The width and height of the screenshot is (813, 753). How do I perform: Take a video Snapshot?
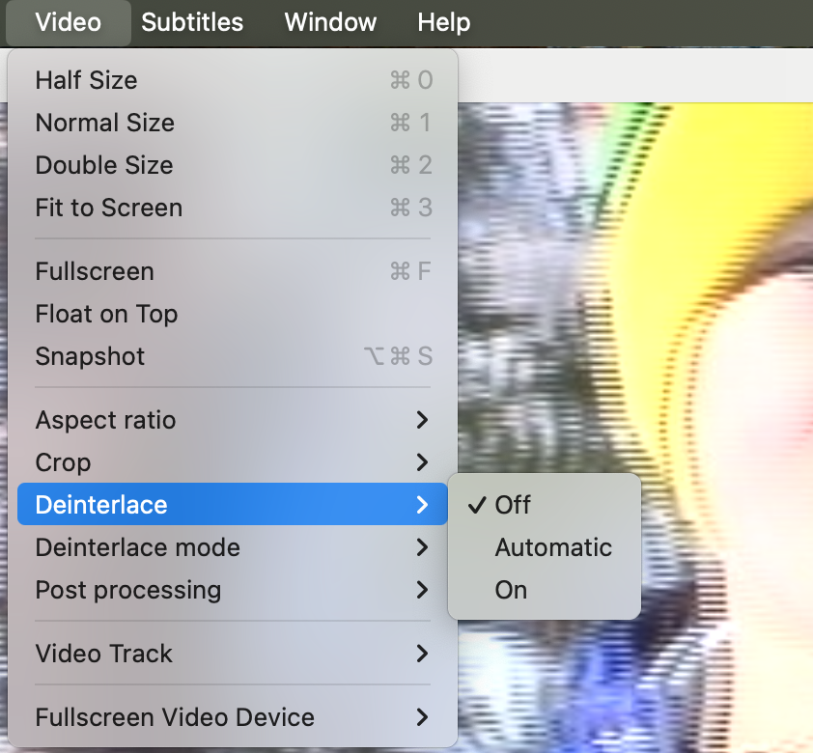pos(90,356)
